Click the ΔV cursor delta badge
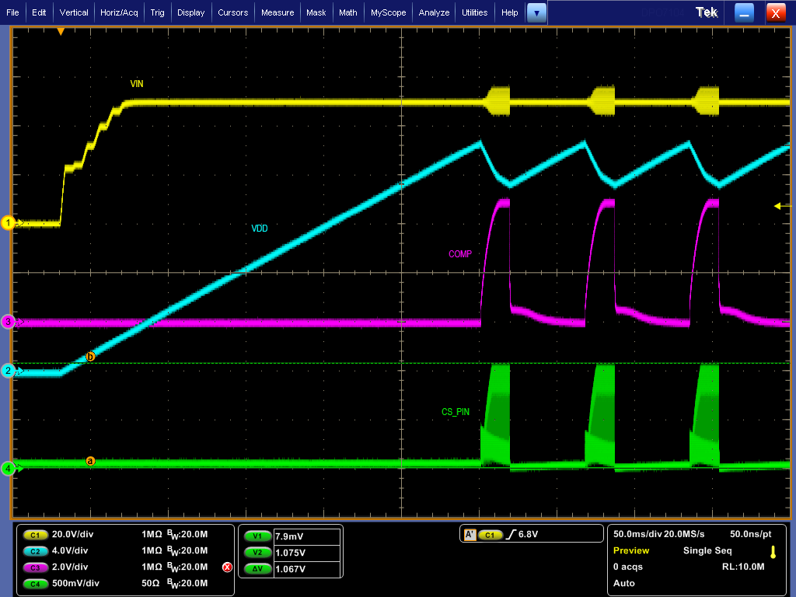The image size is (796, 597). pyautogui.click(x=257, y=567)
